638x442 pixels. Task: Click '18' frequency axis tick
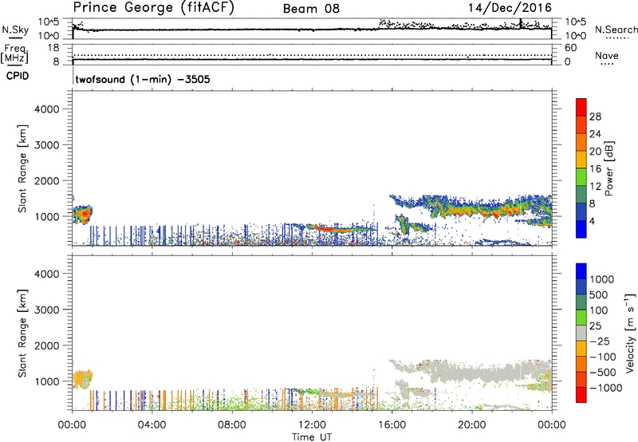pos(53,48)
